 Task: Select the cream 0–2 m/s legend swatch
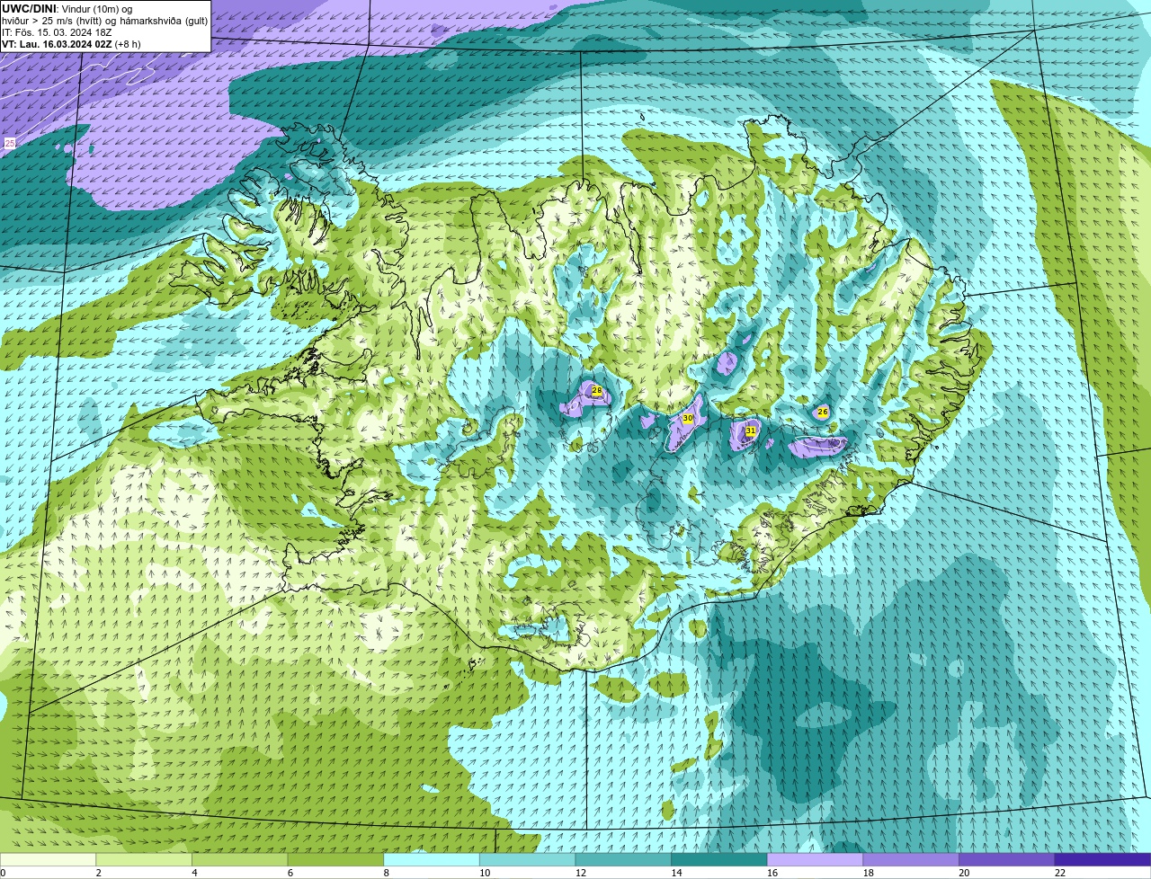(48, 859)
